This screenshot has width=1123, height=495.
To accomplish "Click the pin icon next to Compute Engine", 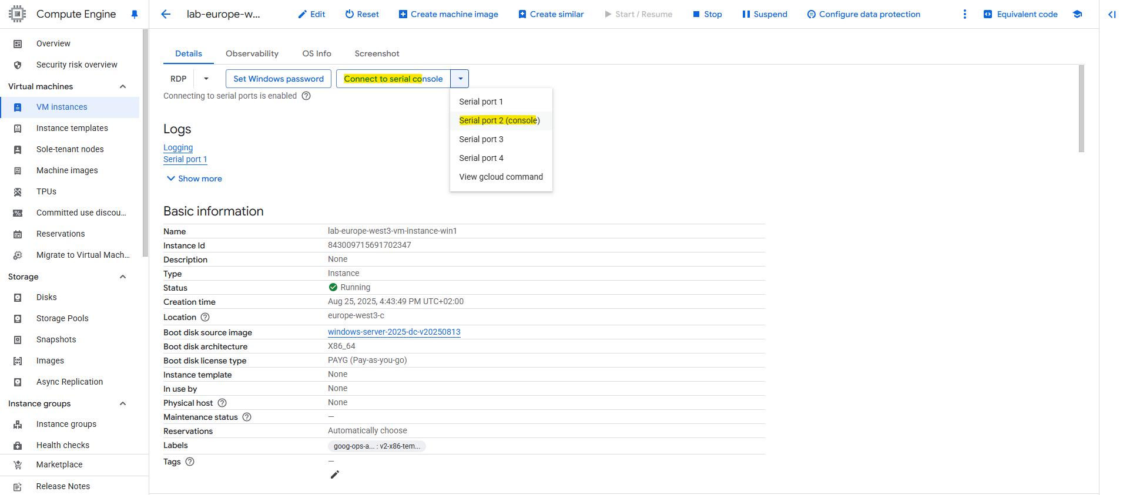I will pos(135,14).
